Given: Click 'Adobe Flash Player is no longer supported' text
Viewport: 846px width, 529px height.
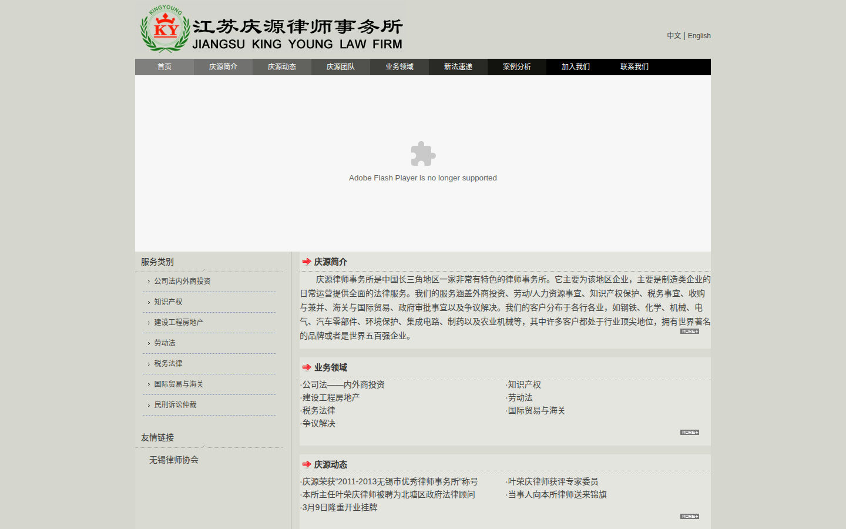Looking at the screenshot, I should coord(423,178).
